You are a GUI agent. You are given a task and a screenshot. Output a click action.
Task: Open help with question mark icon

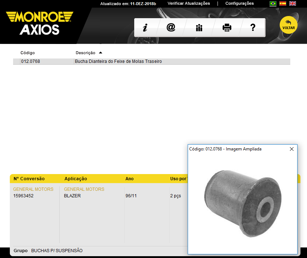pyautogui.click(x=253, y=28)
